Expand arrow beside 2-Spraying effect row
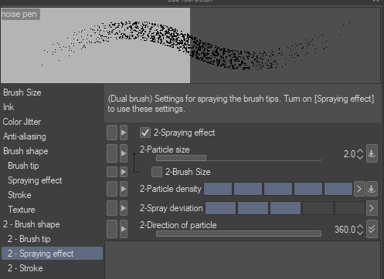The height and width of the screenshot is (279, 384). [x=124, y=133]
